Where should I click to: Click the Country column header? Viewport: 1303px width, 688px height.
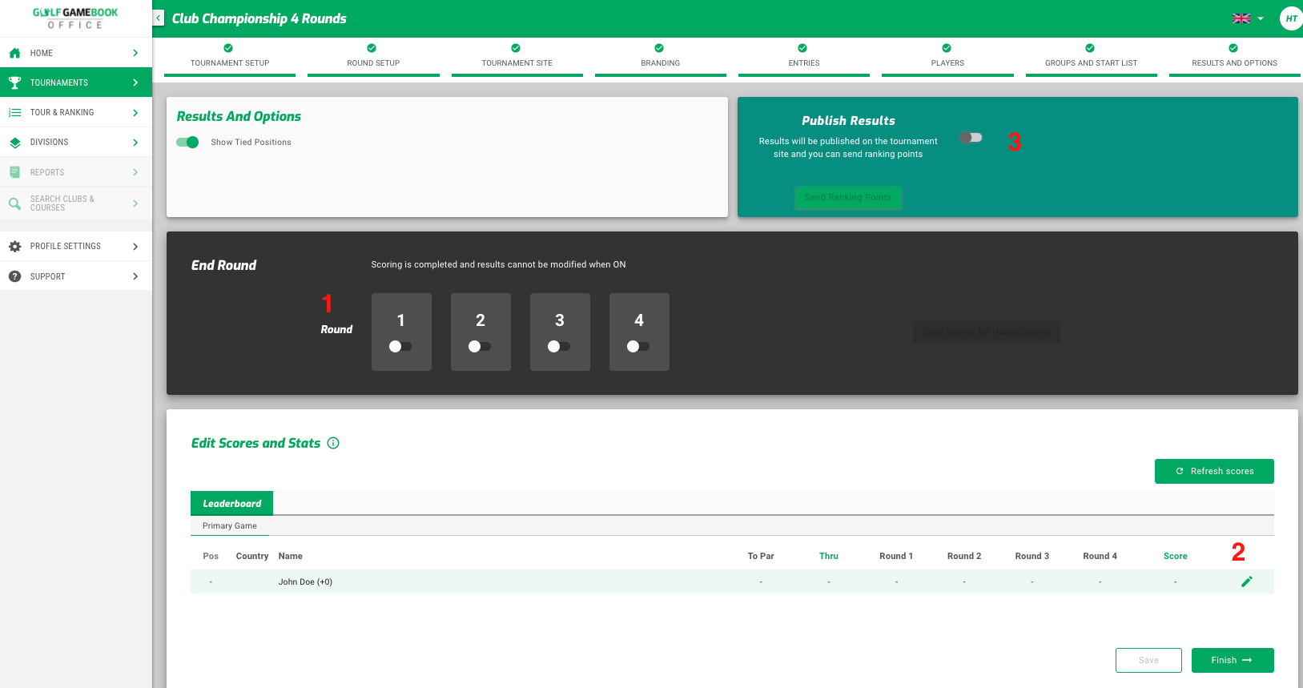coord(252,556)
